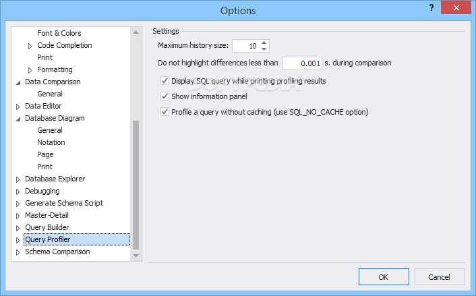Expand the Formatting tree node
476x296 pixels.
(30, 70)
